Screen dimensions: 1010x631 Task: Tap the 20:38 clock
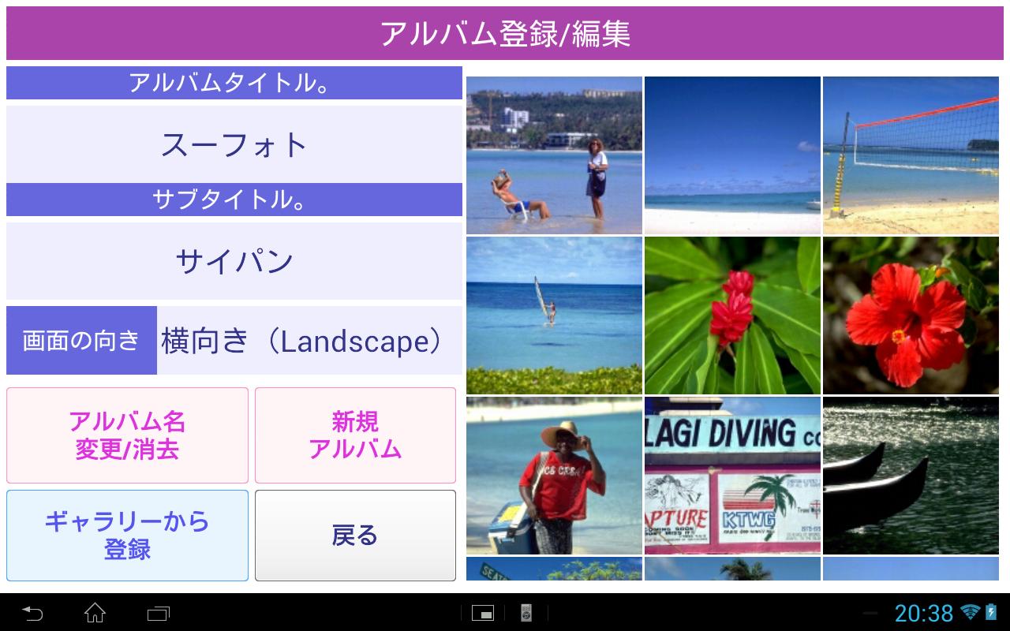[x=924, y=613]
